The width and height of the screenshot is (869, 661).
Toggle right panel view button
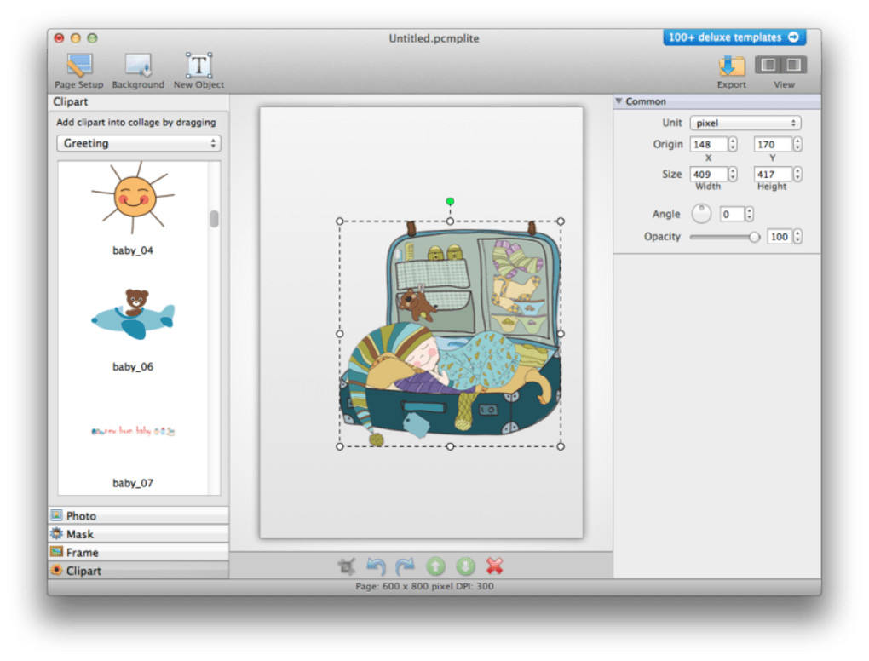click(x=793, y=65)
